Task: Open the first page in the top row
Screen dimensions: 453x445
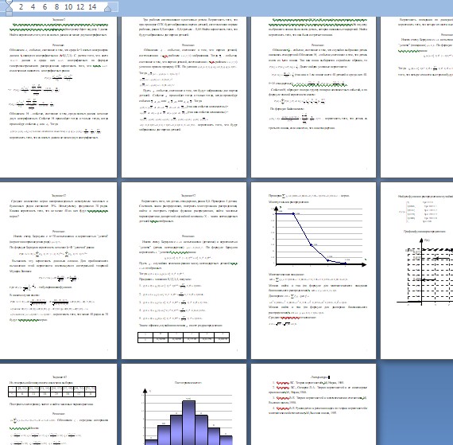Action: click(x=58, y=97)
